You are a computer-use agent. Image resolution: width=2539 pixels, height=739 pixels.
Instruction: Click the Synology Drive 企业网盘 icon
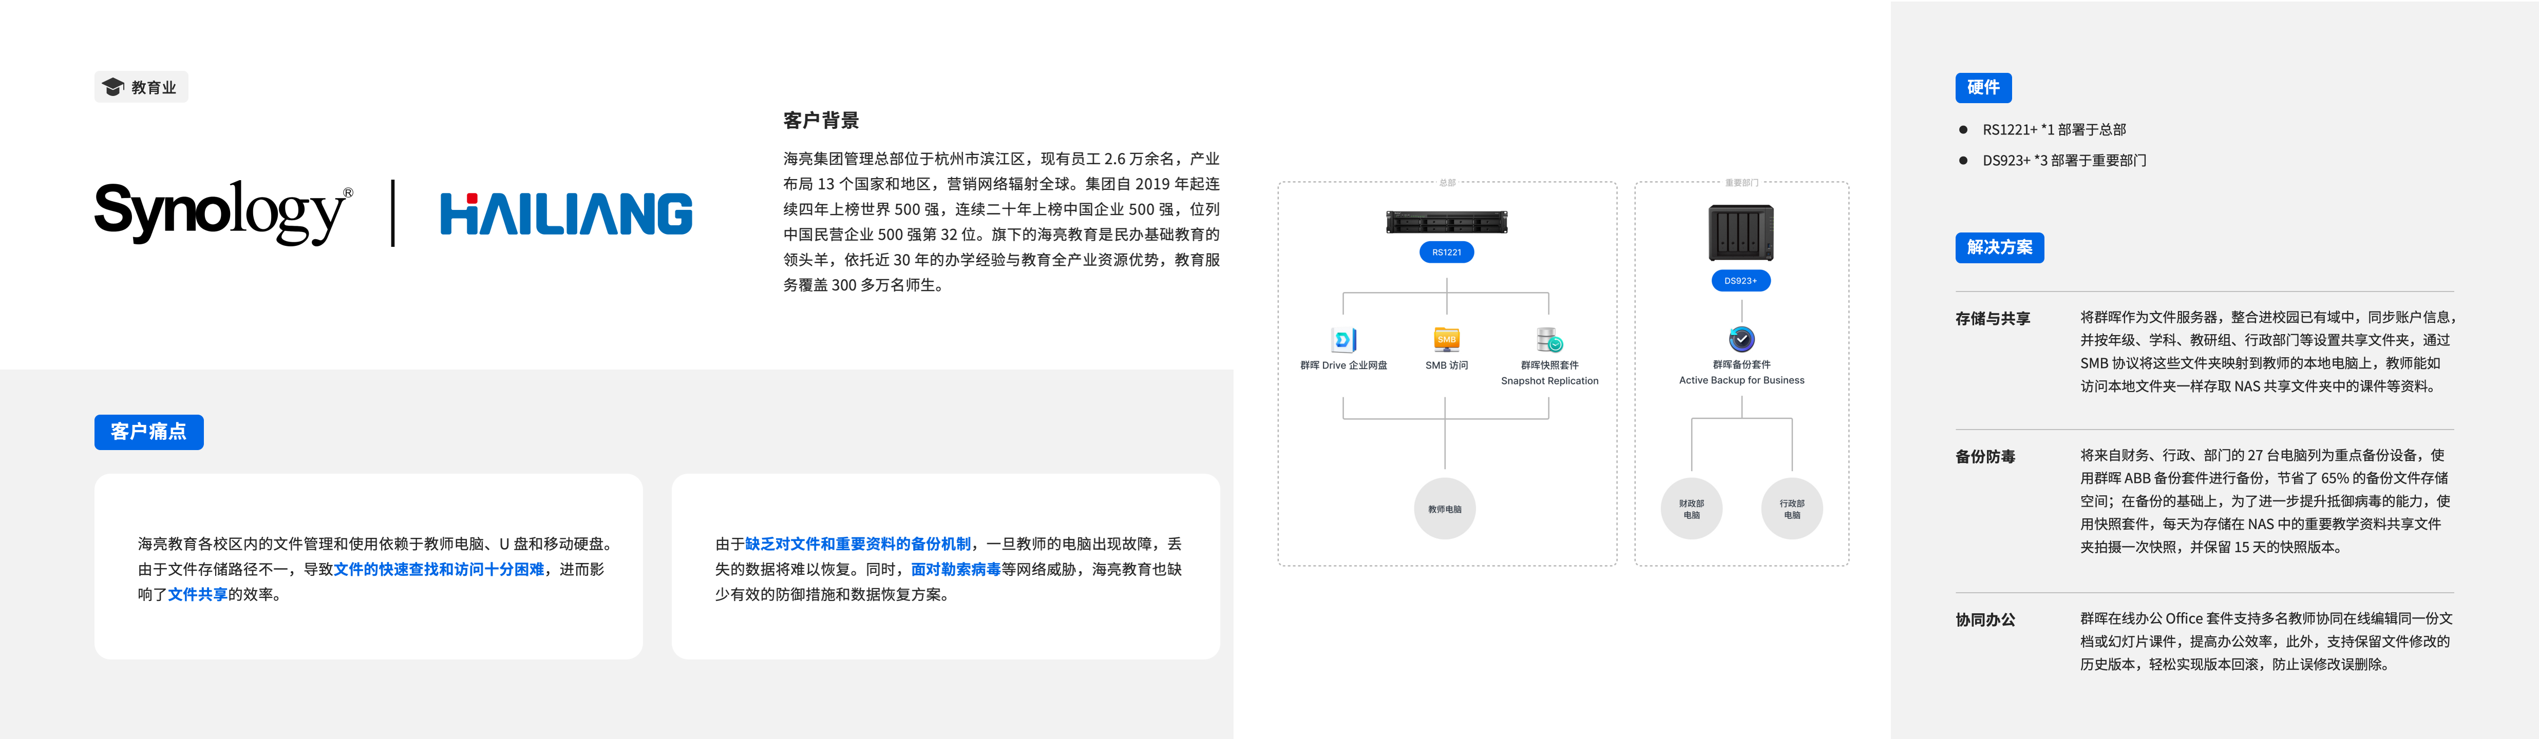pyautogui.click(x=1343, y=340)
